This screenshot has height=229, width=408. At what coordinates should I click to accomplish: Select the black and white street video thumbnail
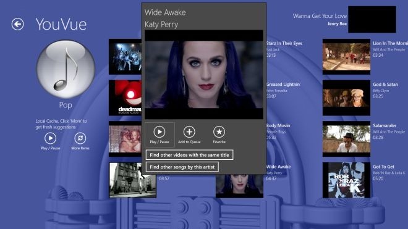132,180
